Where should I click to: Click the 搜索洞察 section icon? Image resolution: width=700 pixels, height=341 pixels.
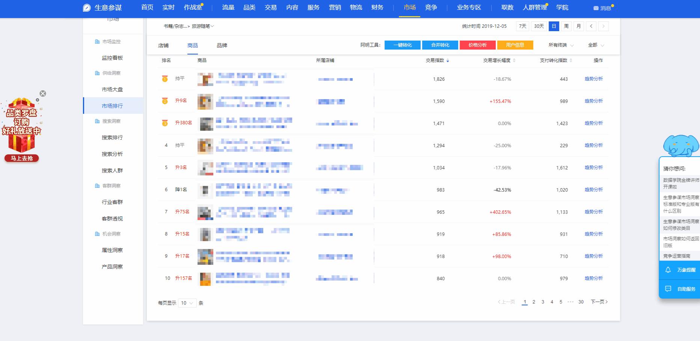point(97,121)
